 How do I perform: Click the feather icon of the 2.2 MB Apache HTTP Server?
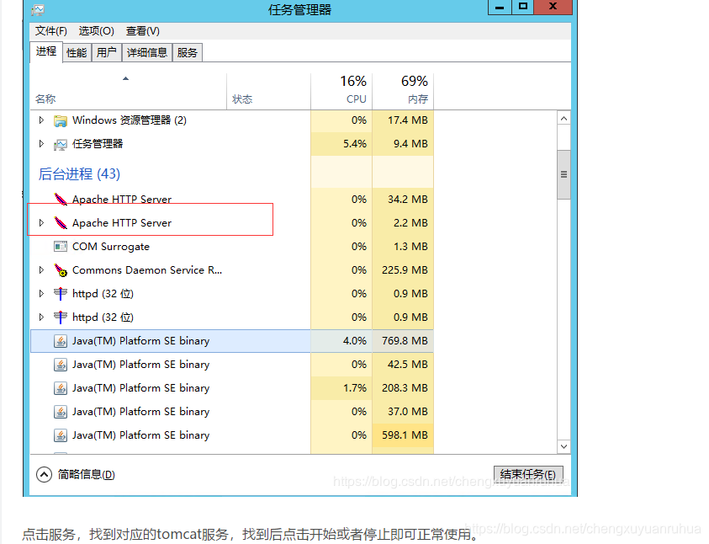pos(61,222)
